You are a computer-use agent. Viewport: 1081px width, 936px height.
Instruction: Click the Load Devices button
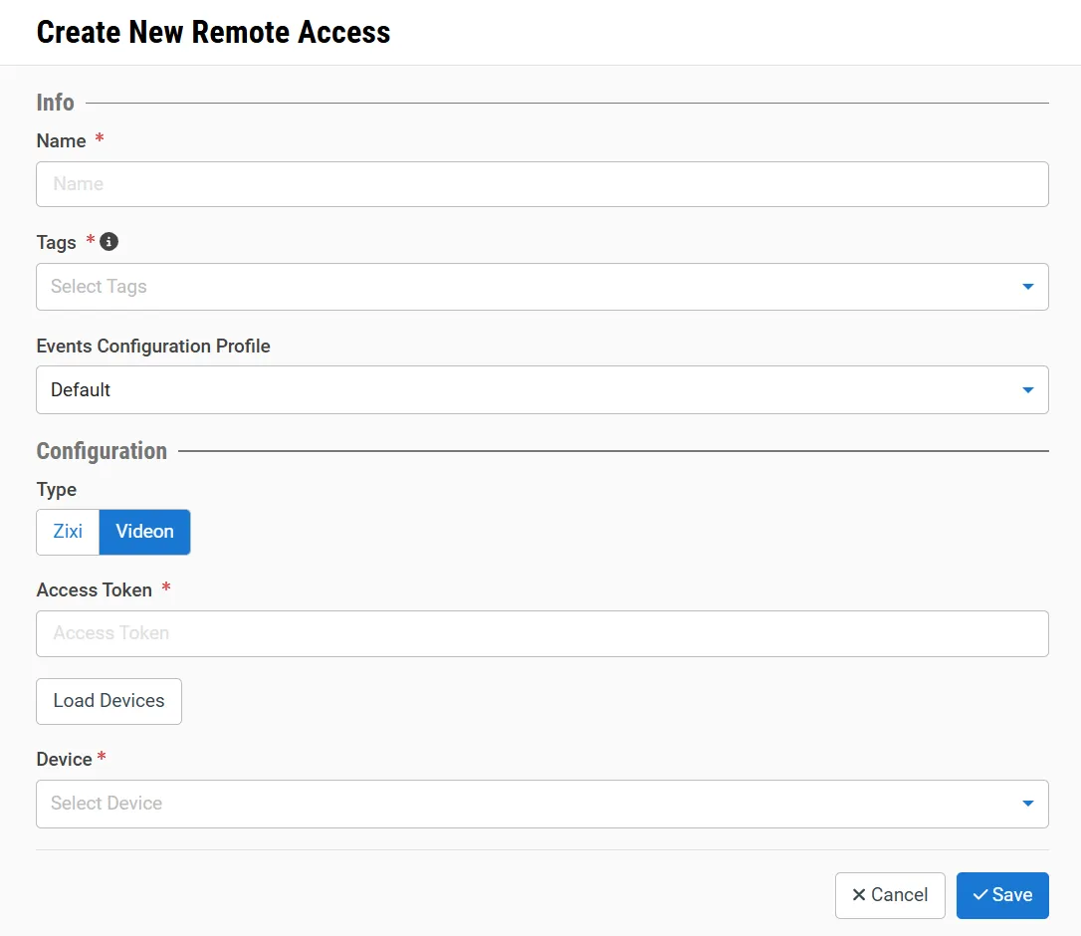tap(108, 701)
